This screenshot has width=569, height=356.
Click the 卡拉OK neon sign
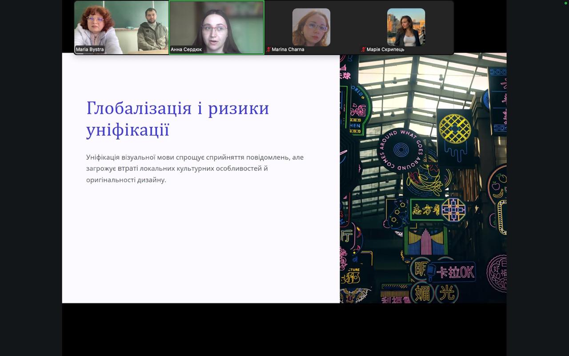click(454, 272)
